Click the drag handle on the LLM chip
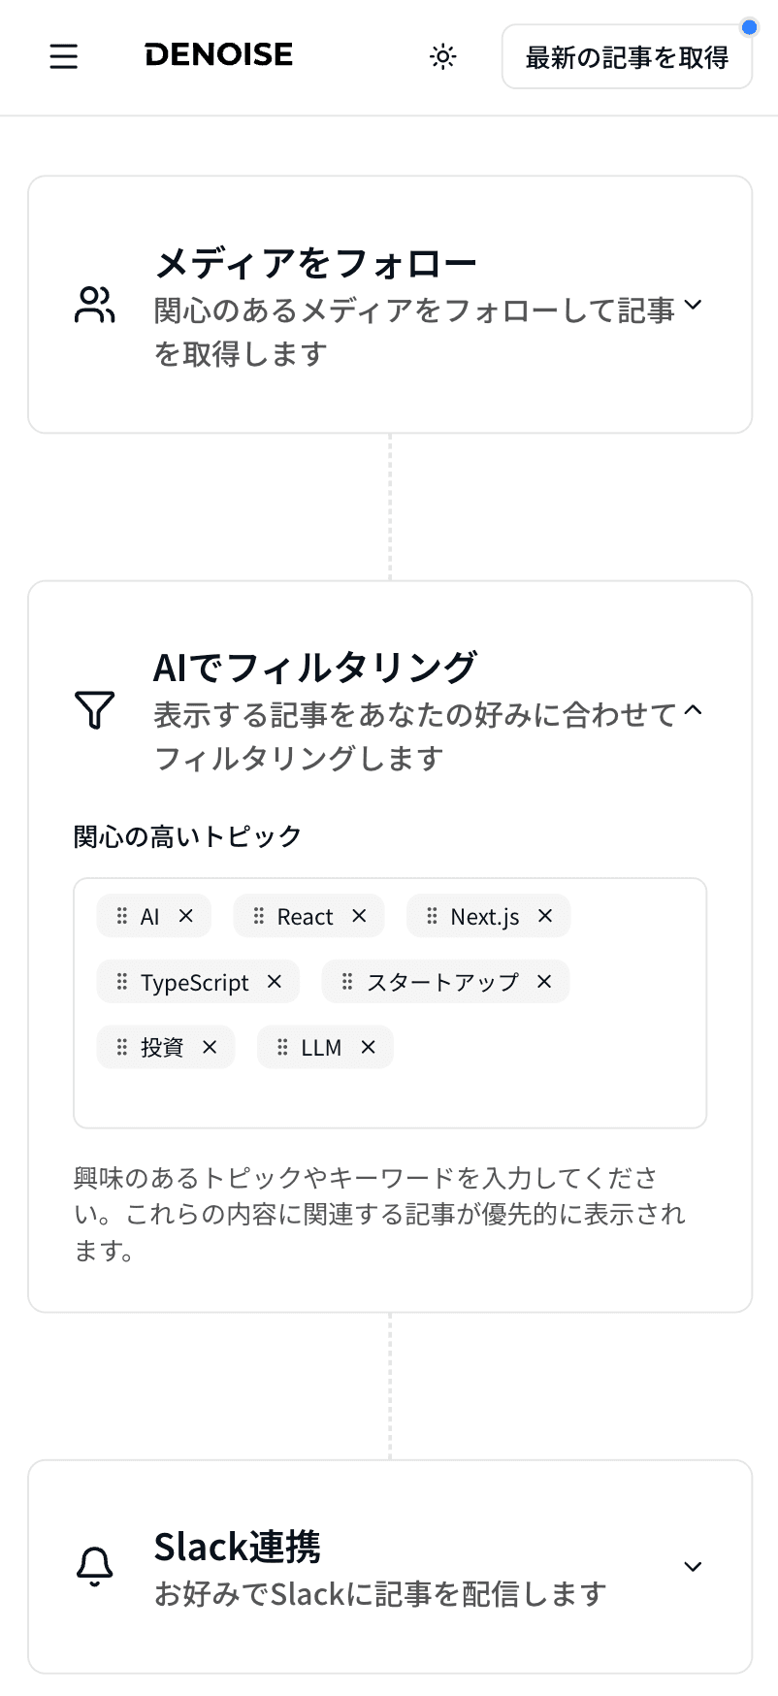778x1696 pixels. click(283, 1047)
